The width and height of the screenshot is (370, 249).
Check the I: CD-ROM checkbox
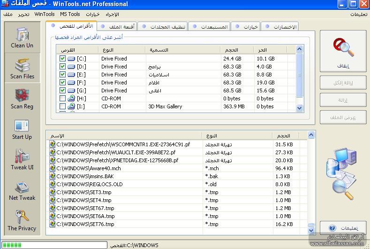[x=62, y=106]
